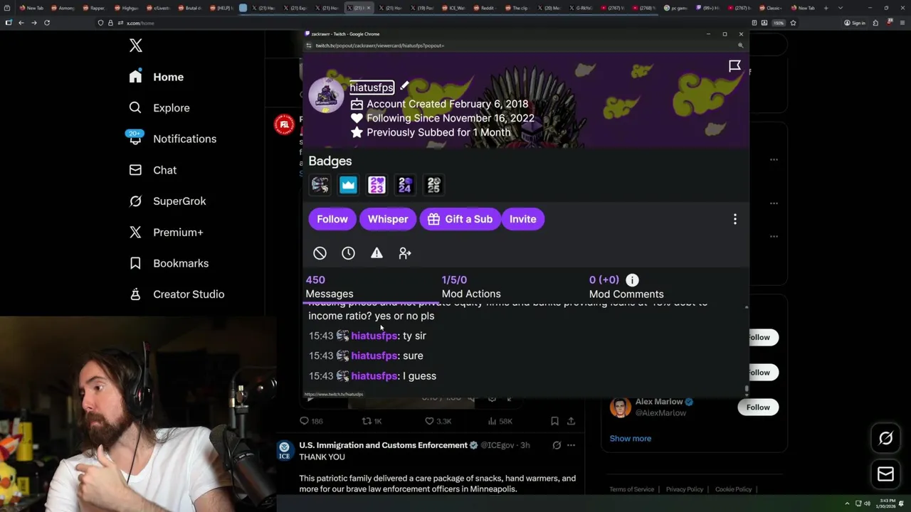Open Premium+ in X sidebar
This screenshot has width=911, height=512.
(x=166, y=232)
